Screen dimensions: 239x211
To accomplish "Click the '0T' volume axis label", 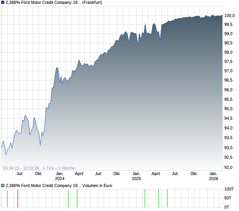I will (227, 207).
